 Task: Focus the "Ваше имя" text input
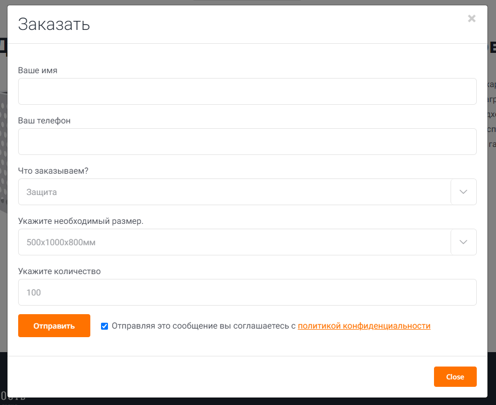[x=247, y=91]
